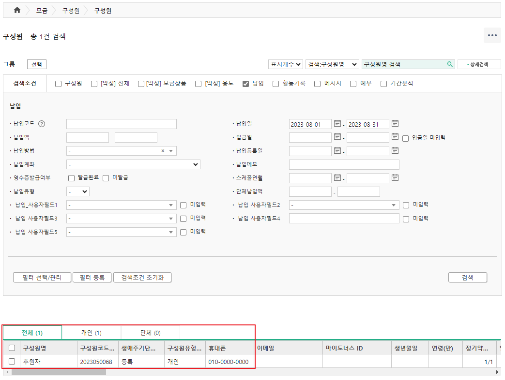Clear 납입방법 selection with x icon

point(163,151)
